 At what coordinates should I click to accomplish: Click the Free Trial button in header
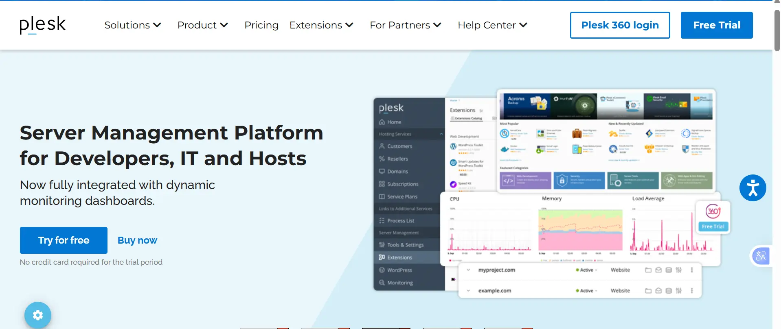[x=717, y=25]
